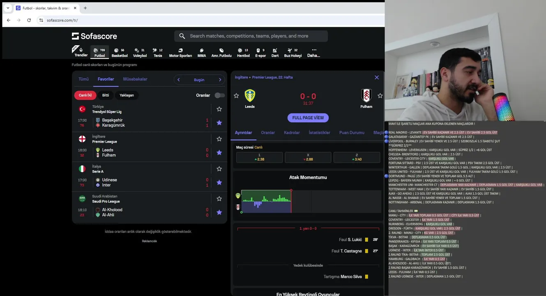Image resolution: width=546 pixels, height=296 pixels.
Task: Open a new browser tab
Action: [85, 8]
